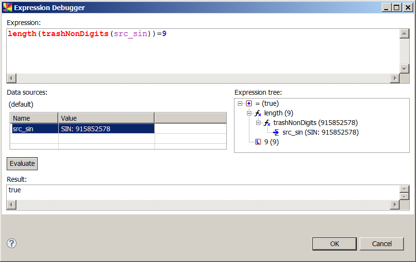Select the 9 (9) tree item
The width and height of the screenshot is (416, 262).
pos(271,142)
